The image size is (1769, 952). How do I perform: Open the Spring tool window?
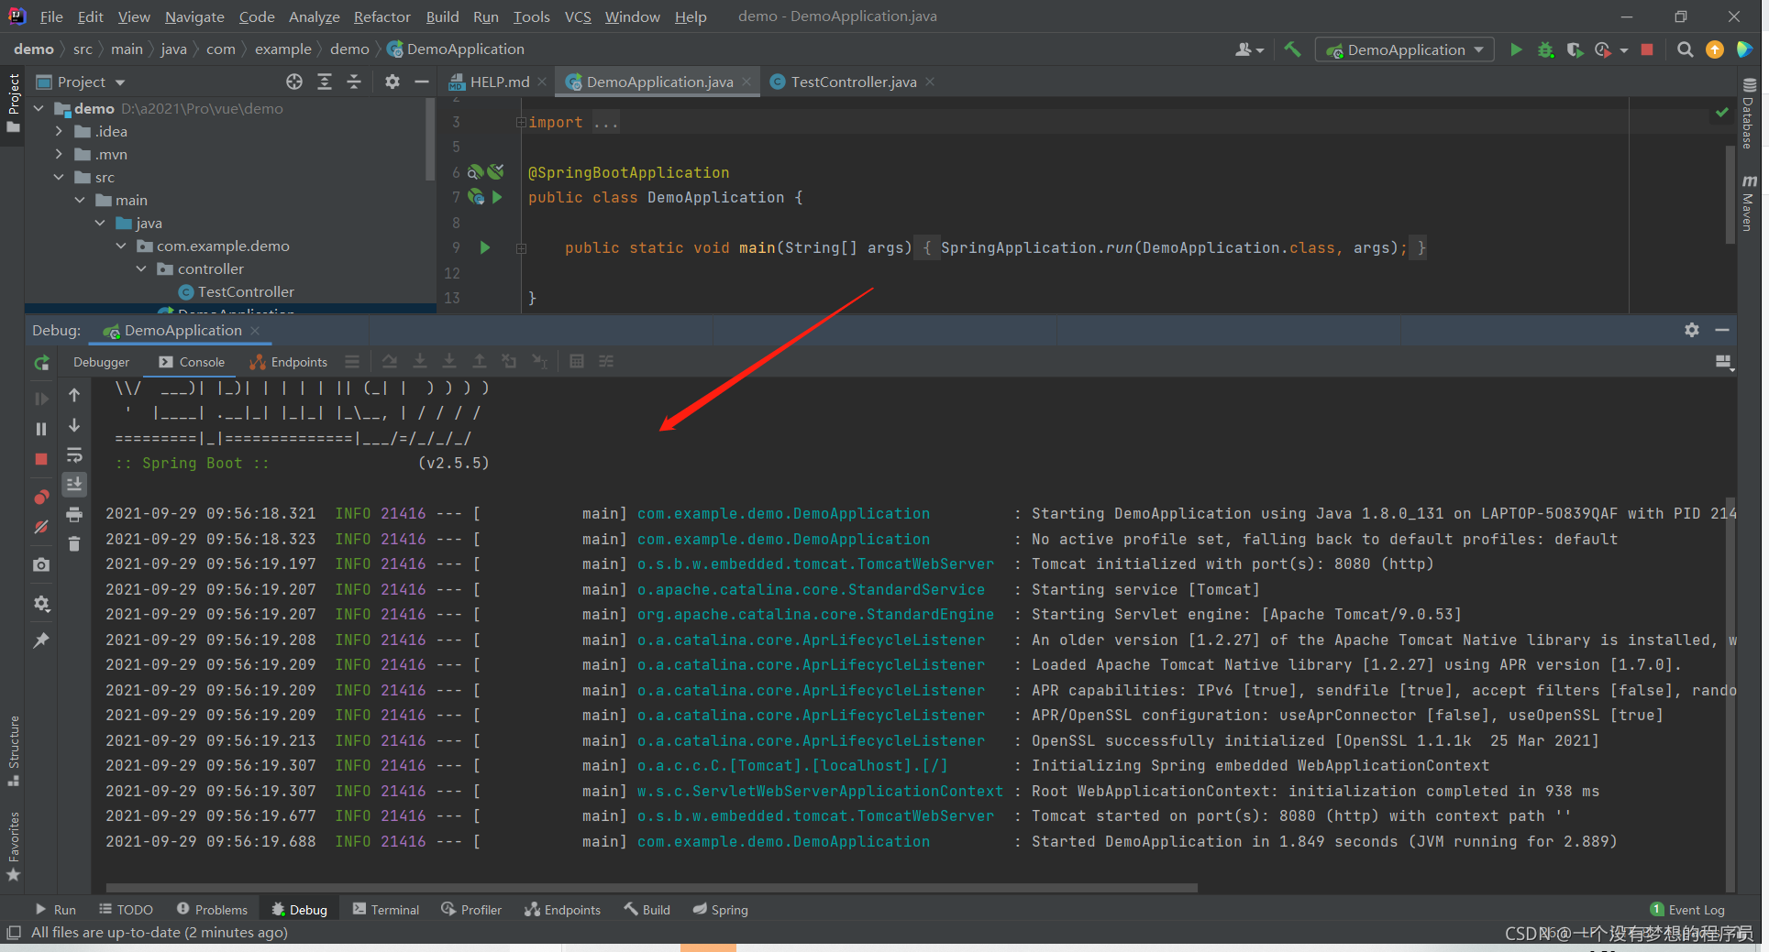click(721, 909)
